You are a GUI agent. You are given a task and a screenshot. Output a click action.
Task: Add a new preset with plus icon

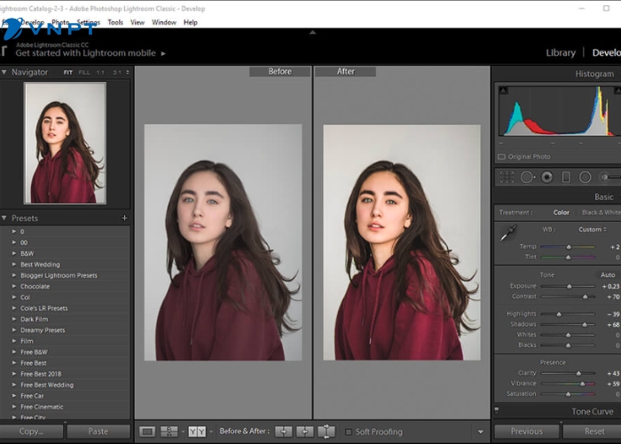coord(124,218)
